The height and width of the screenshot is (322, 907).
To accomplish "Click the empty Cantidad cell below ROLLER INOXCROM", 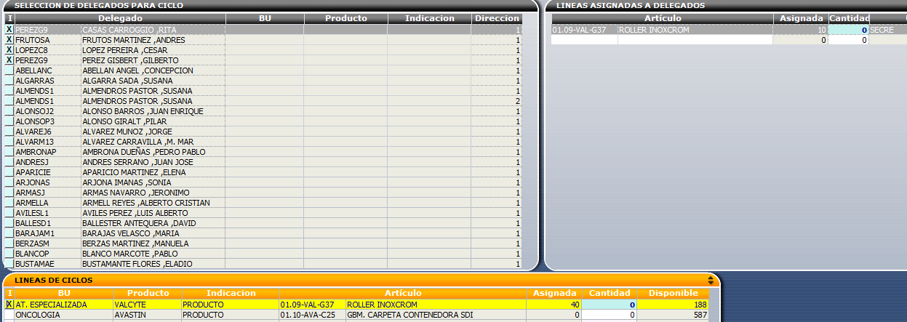I will point(849,40).
